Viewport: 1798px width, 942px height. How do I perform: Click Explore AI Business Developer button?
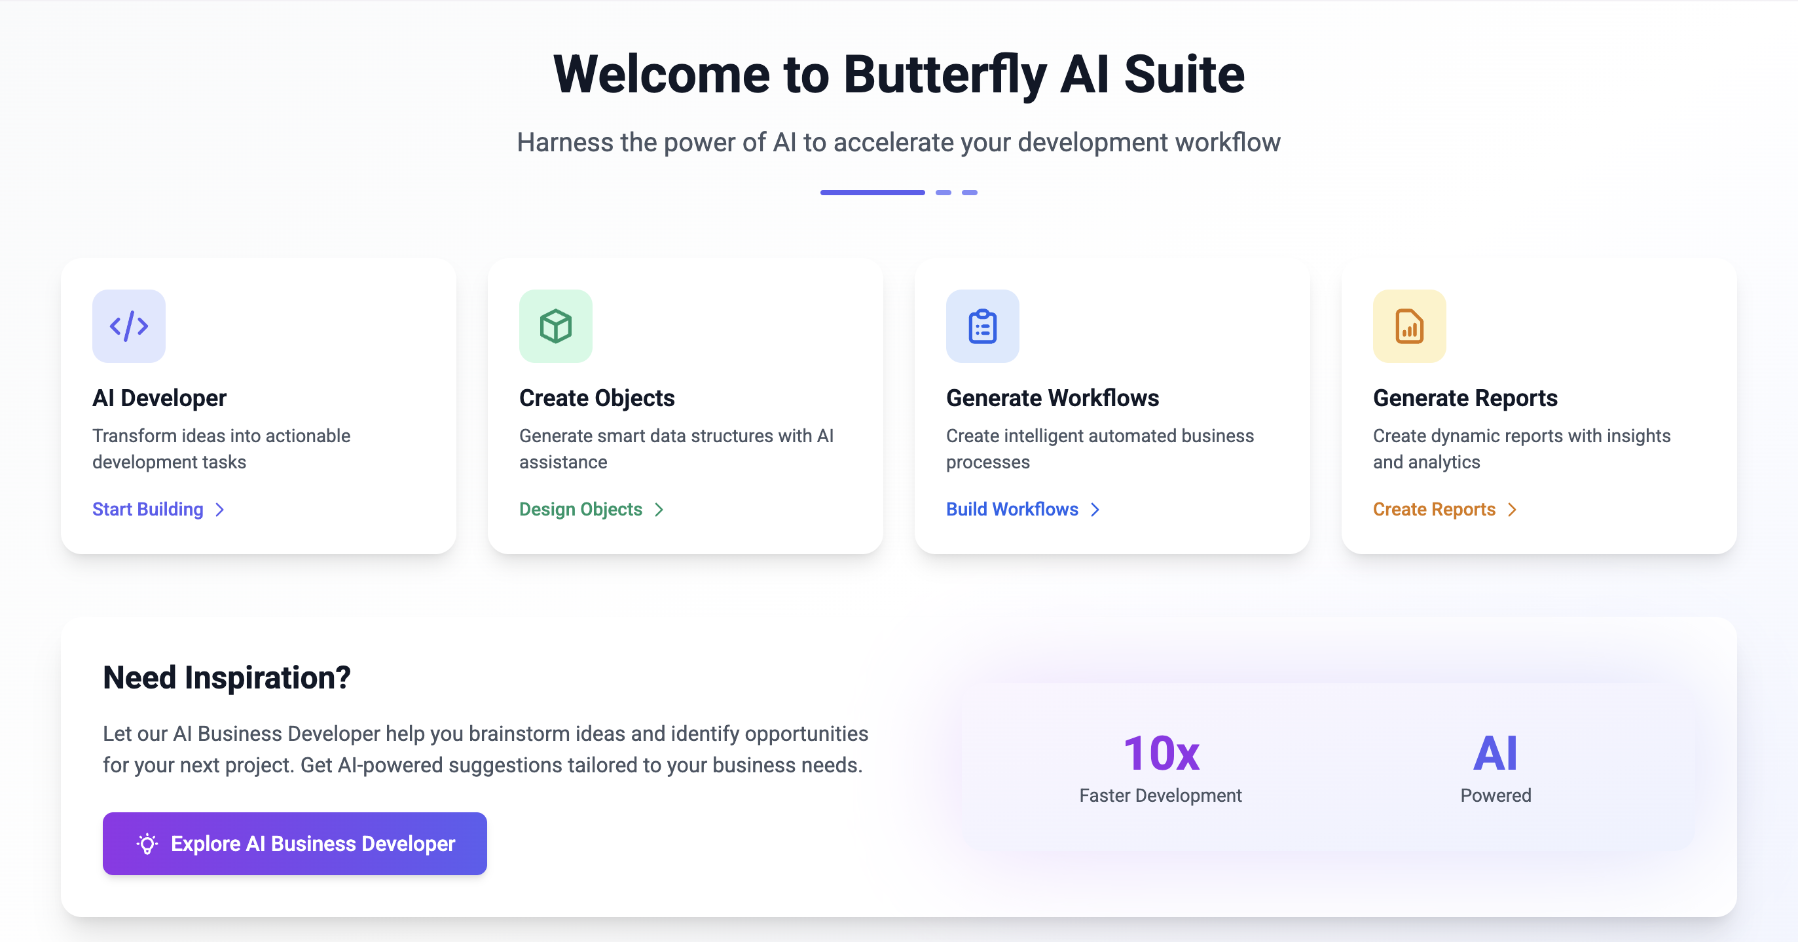(x=295, y=844)
